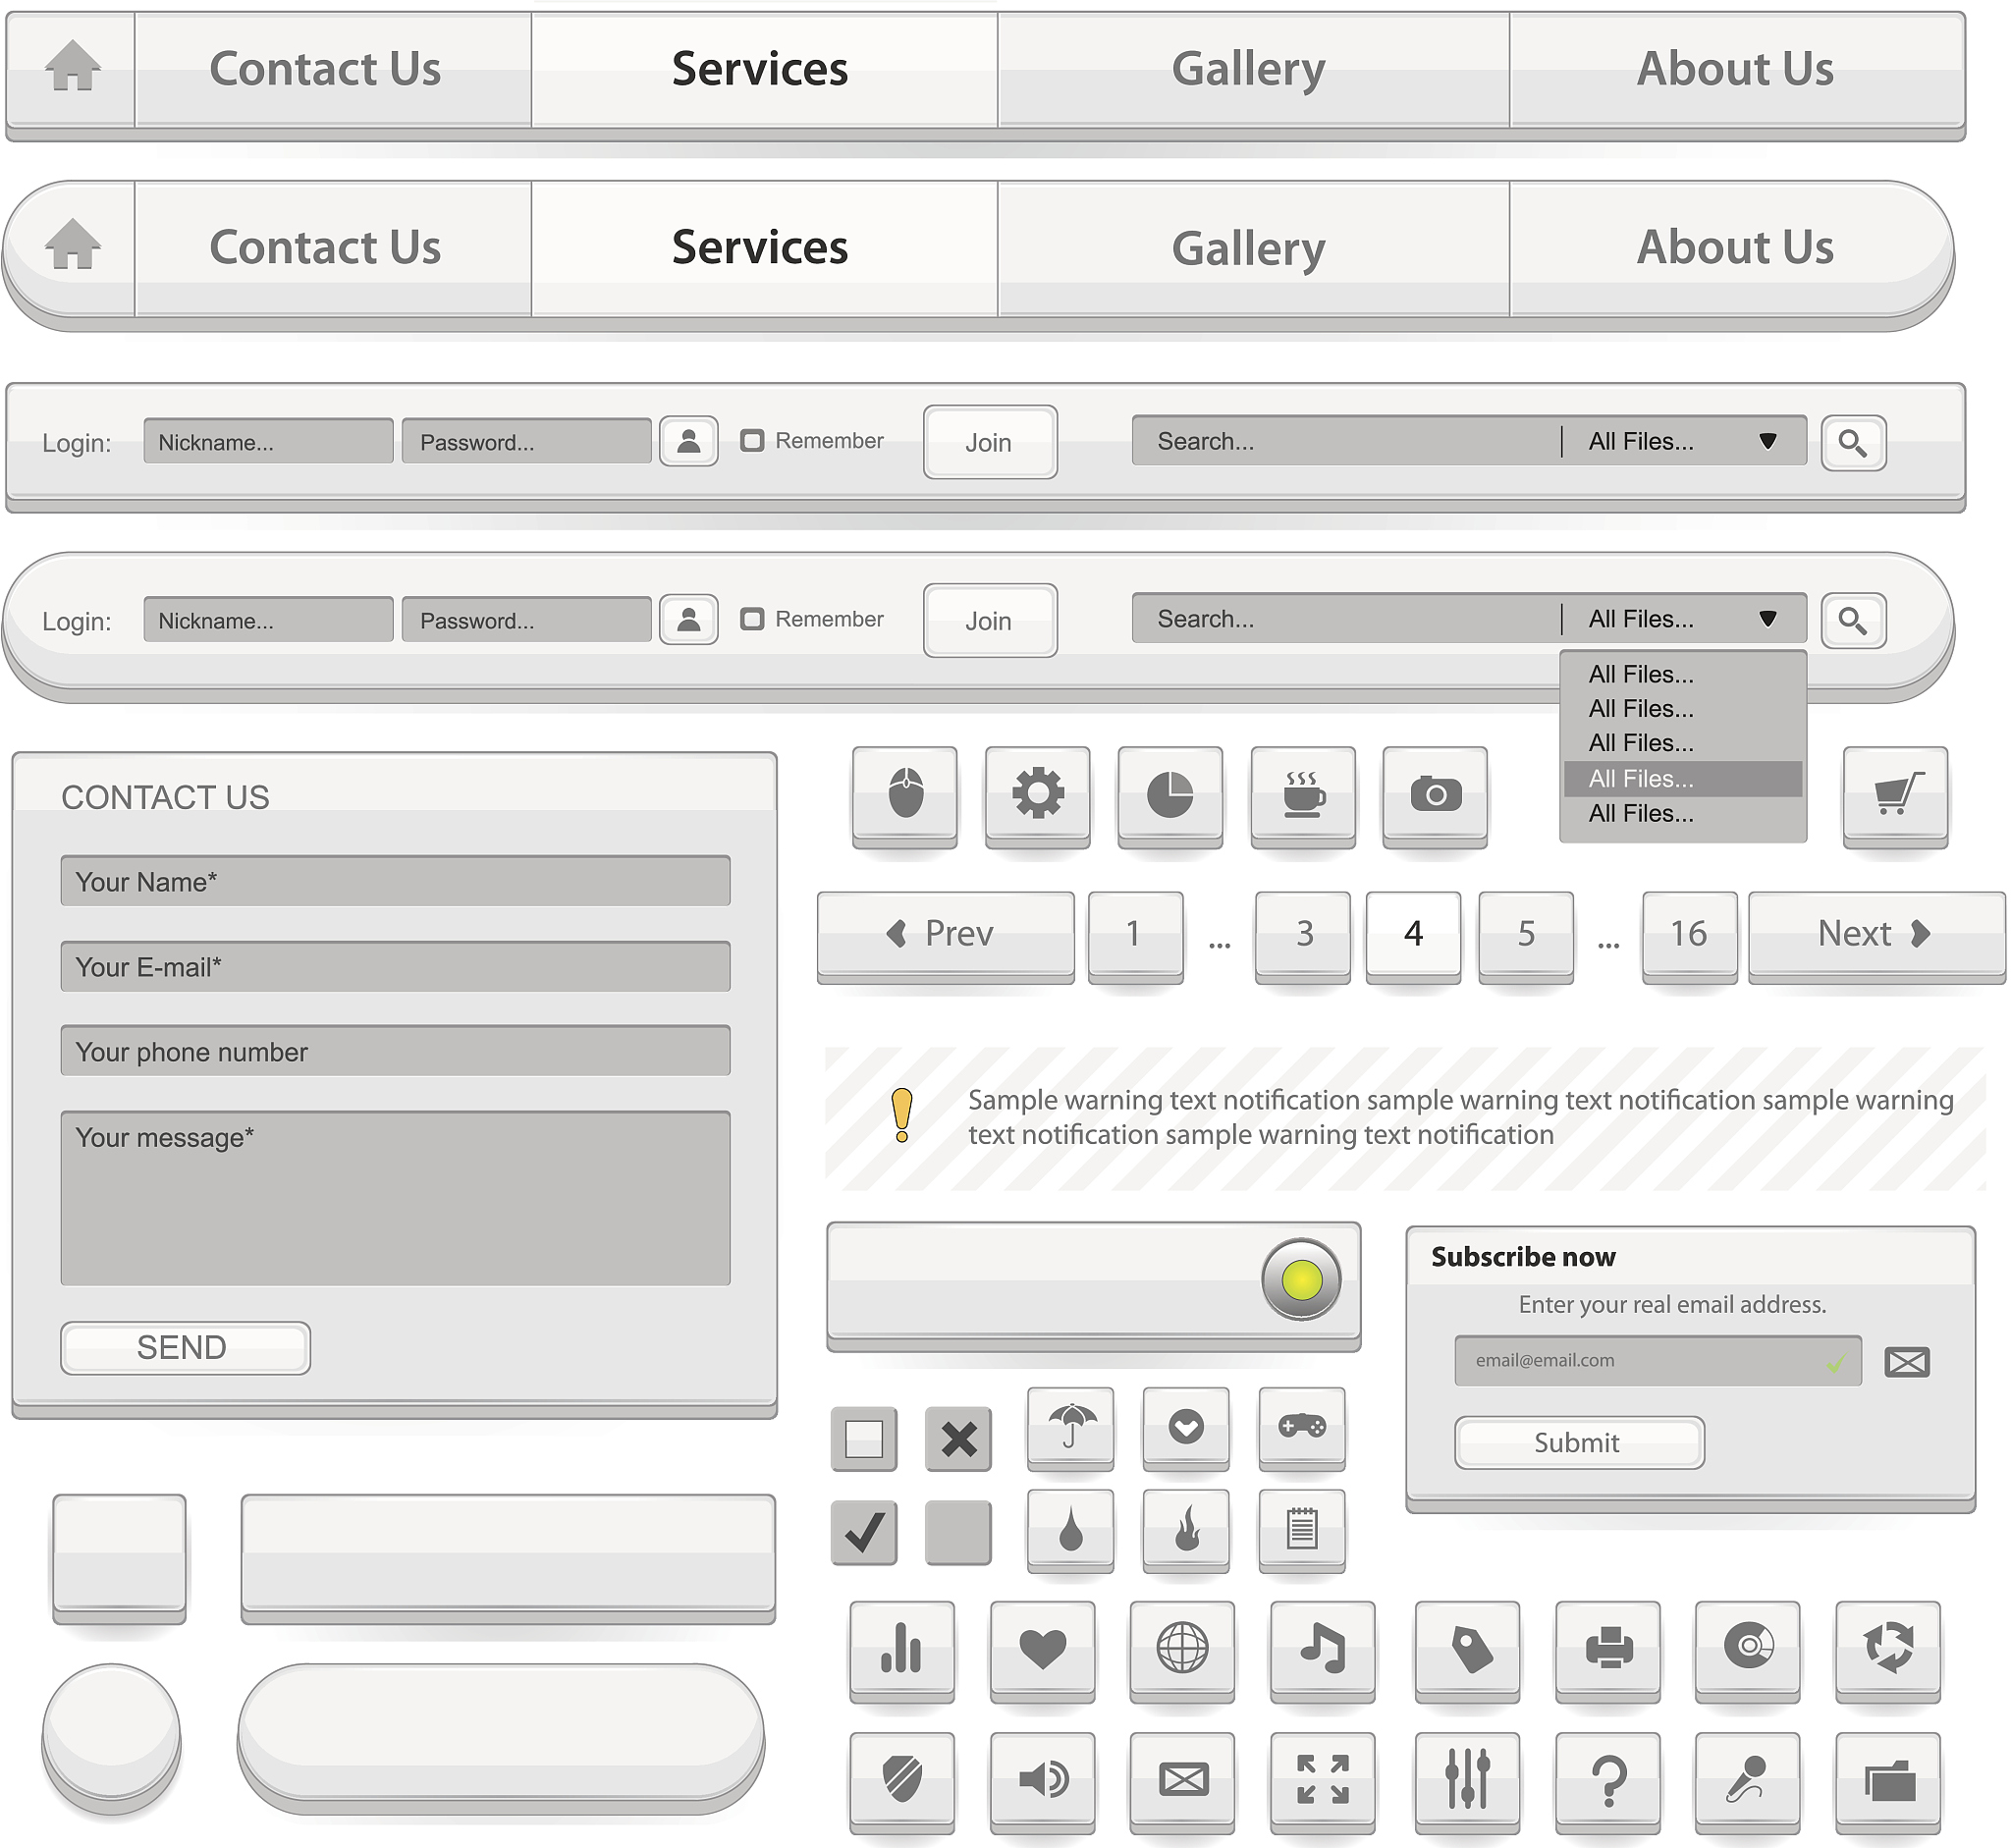This screenshot has width=2011, height=1848.
Task: Click the shopping cart icon button
Action: pyautogui.click(x=1895, y=795)
